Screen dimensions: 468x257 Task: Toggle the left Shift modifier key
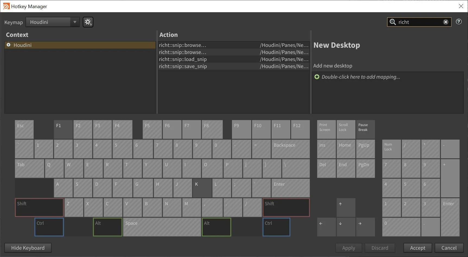(x=39, y=207)
